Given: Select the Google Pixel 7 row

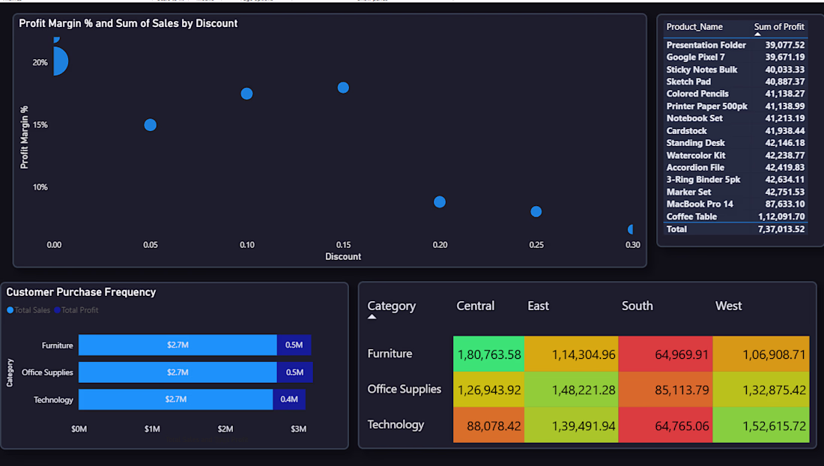Looking at the screenshot, I should [x=735, y=57].
